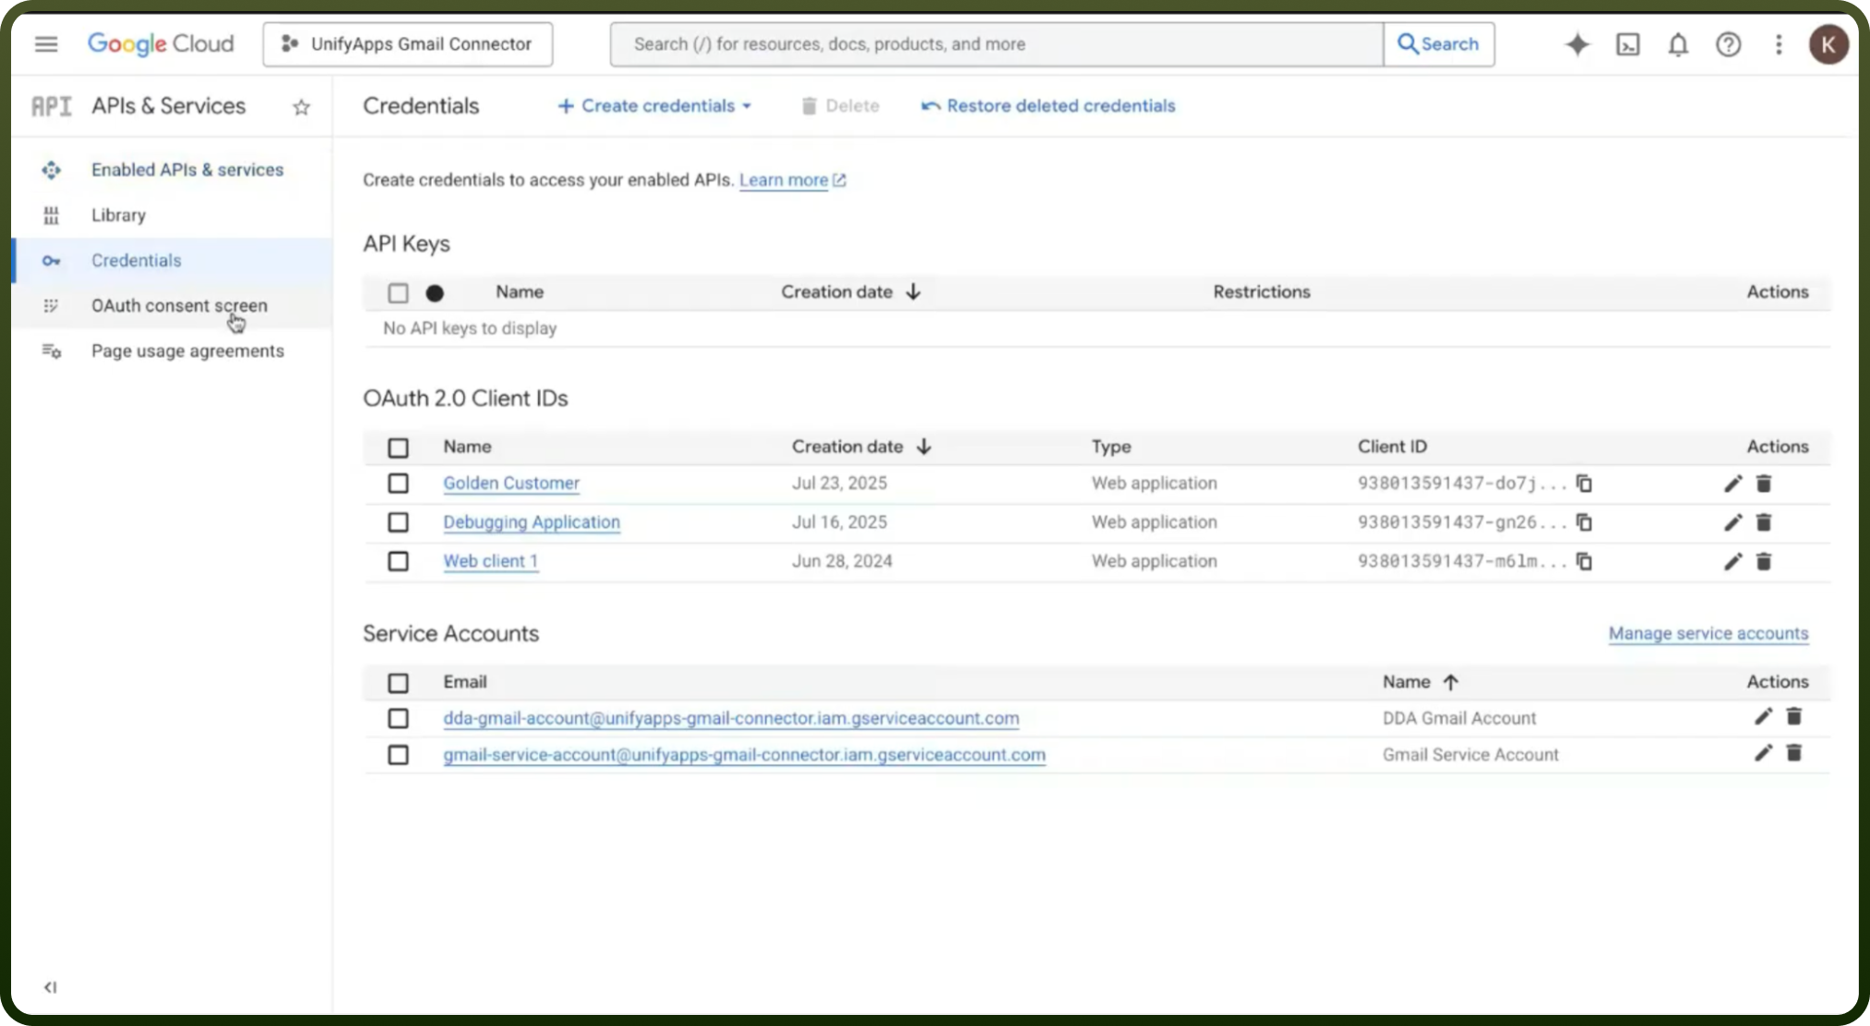Delete the Debugging Application OAuth client
This screenshot has width=1870, height=1026.
point(1764,522)
